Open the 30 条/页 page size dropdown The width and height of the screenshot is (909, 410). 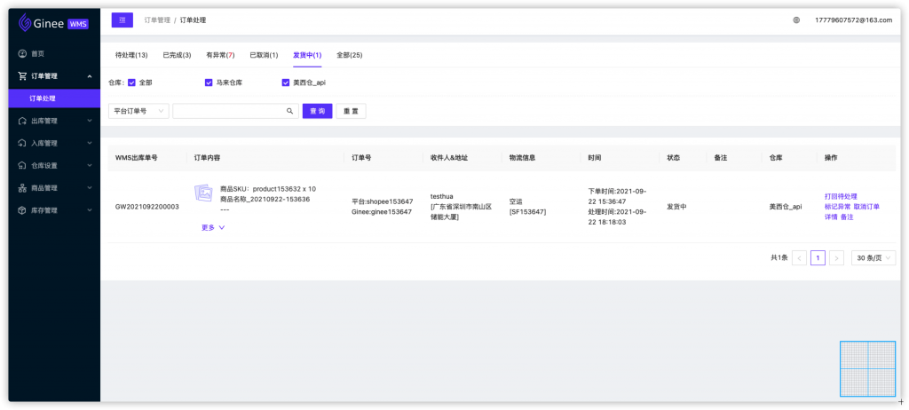click(873, 258)
